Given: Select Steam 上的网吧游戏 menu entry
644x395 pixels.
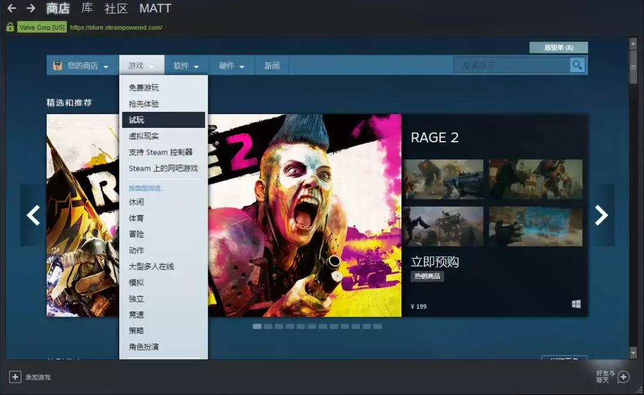Looking at the screenshot, I should pyautogui.click(x=163, y=168).
